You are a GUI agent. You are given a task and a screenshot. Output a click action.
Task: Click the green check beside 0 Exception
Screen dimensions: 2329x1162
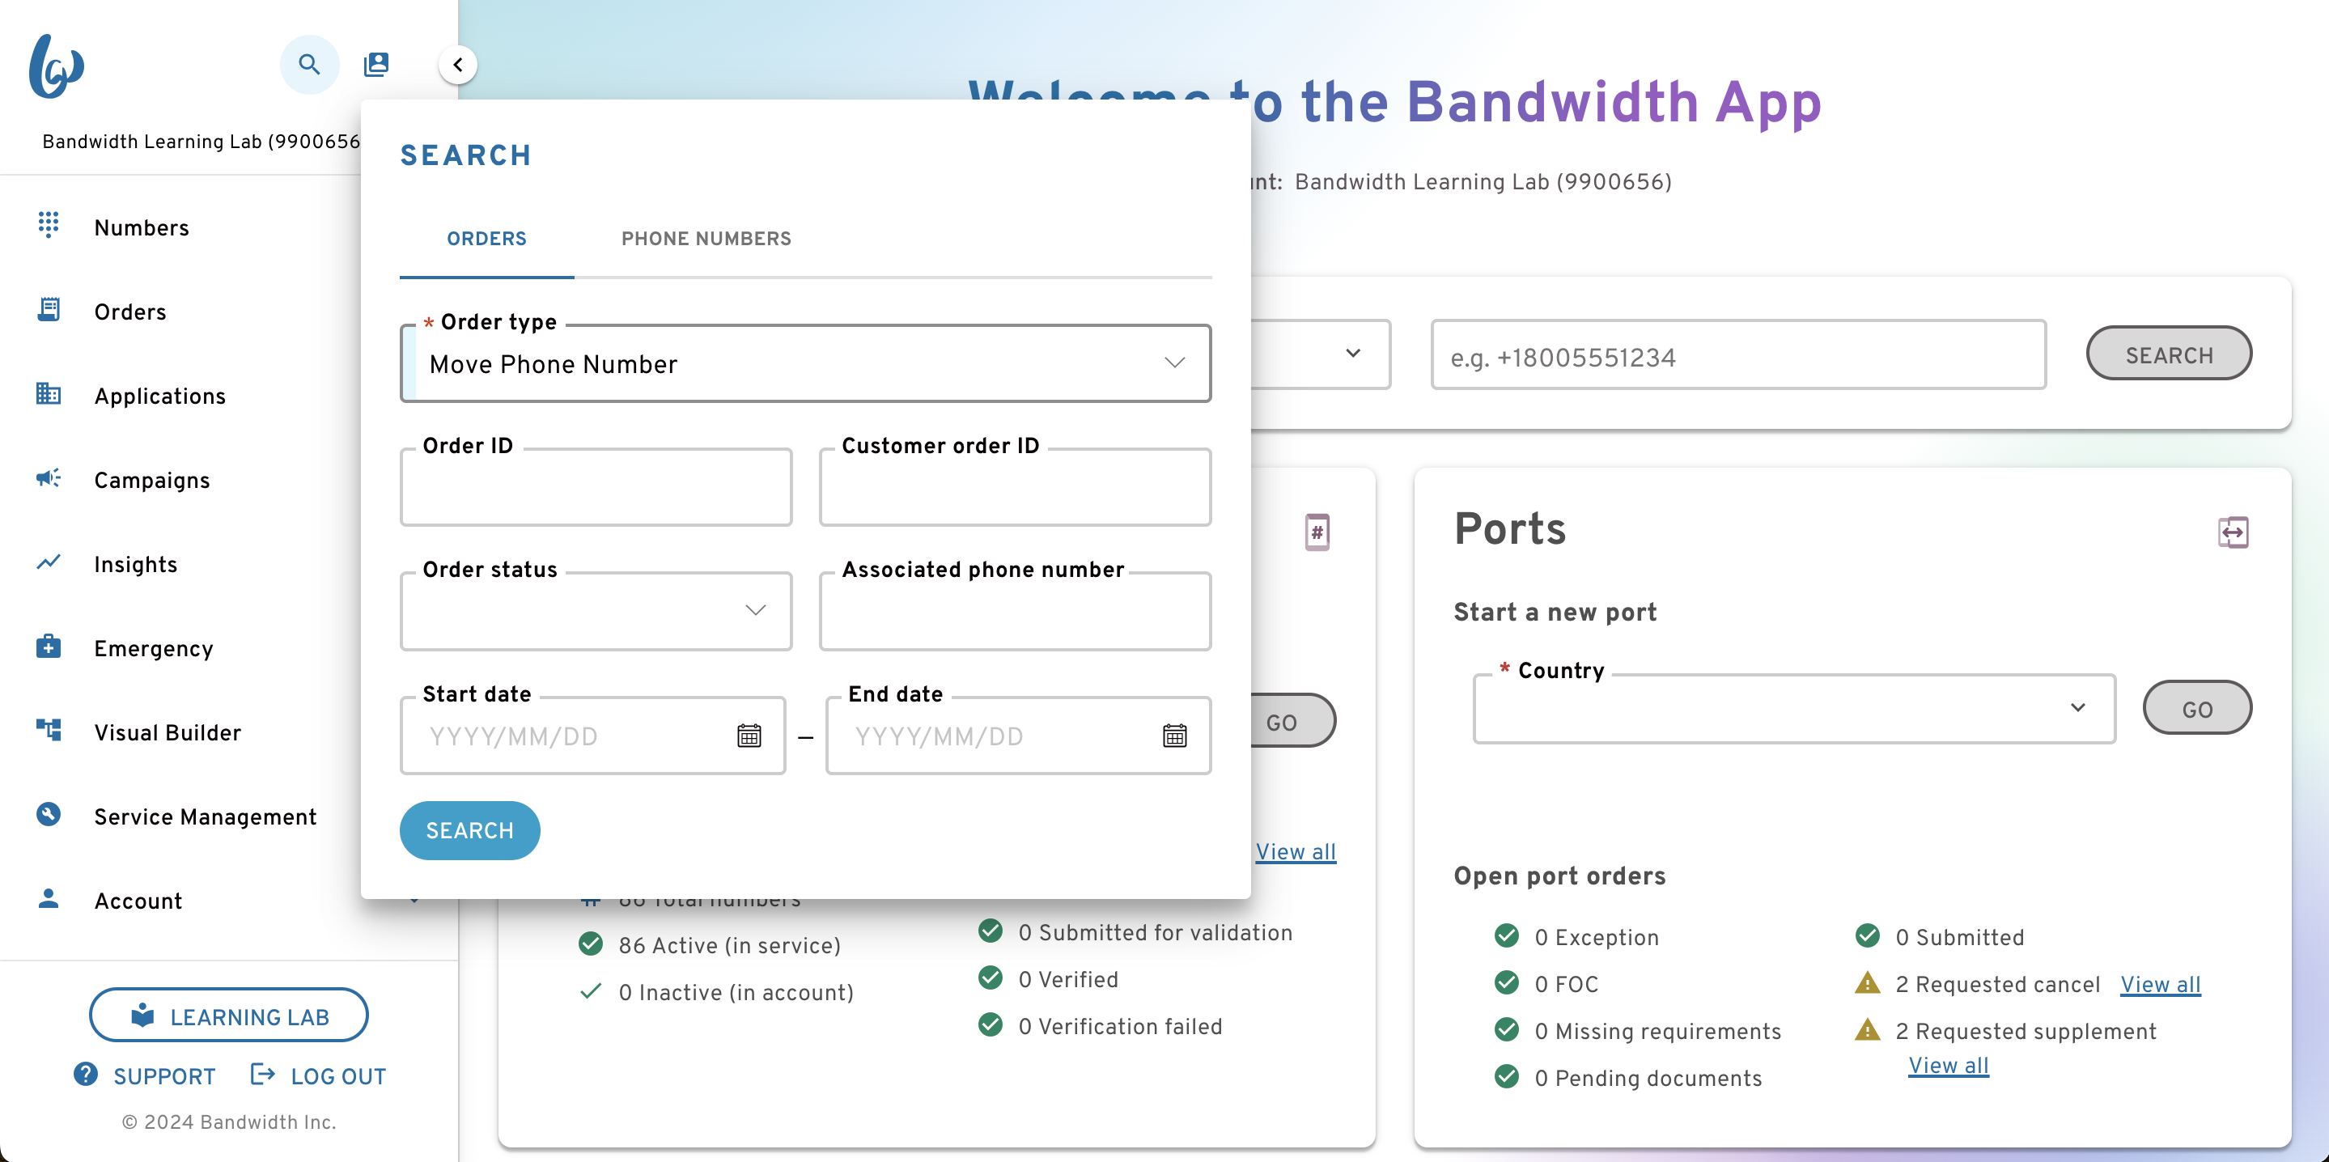pyautogui.click(x=1506, y=936)
